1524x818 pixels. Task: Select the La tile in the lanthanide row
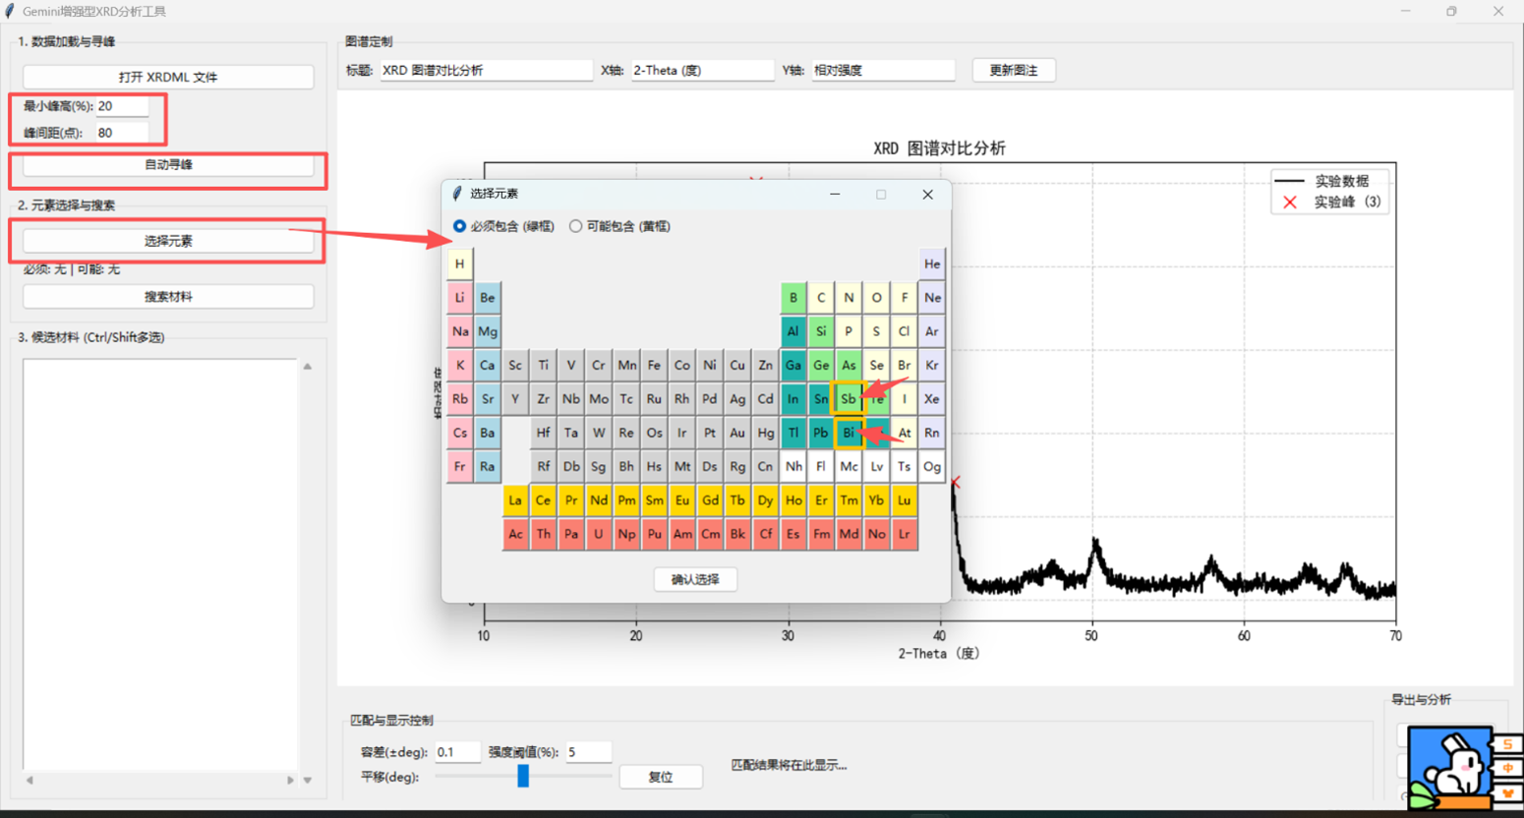click(515, 500)
